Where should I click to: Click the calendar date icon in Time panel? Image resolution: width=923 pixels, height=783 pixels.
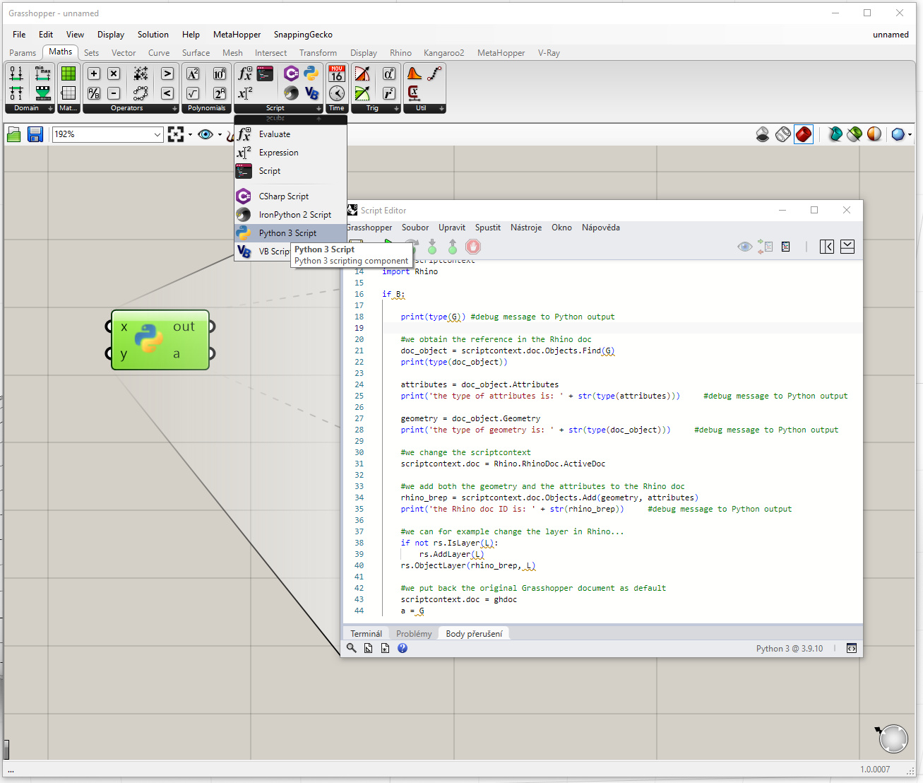337,73
